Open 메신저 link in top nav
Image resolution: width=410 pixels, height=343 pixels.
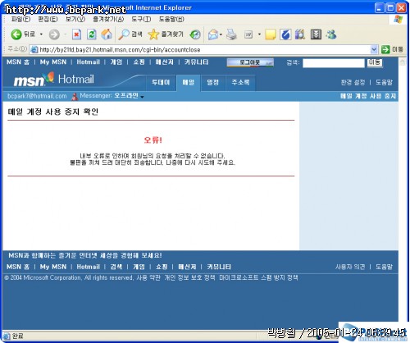[165, 62]
